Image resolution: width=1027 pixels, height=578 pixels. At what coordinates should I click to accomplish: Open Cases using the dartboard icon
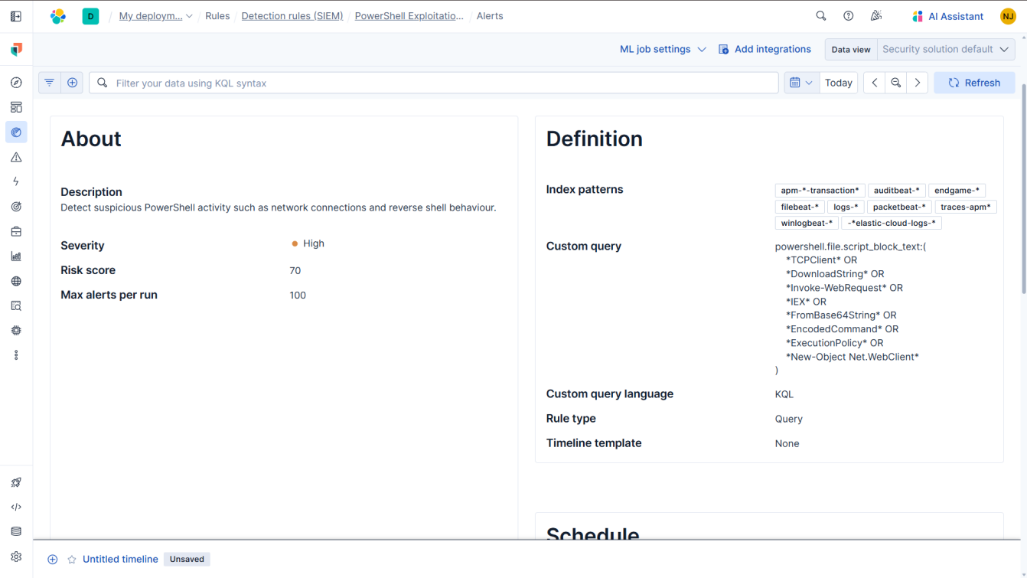[16, 206]
